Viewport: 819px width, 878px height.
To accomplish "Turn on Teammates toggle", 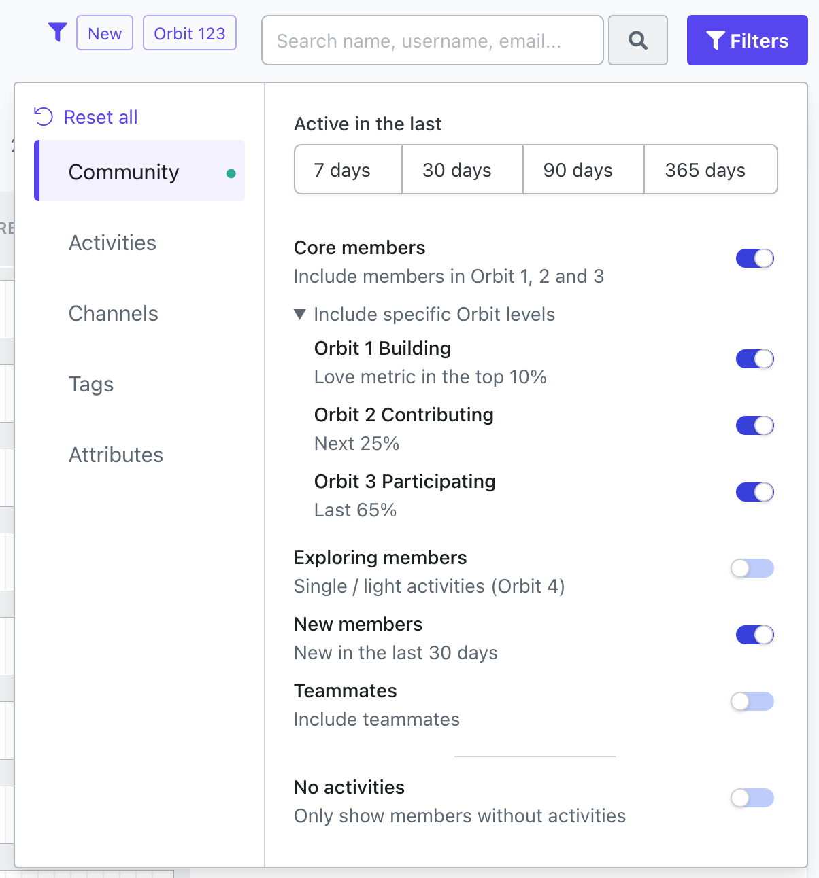I will 752,701.
